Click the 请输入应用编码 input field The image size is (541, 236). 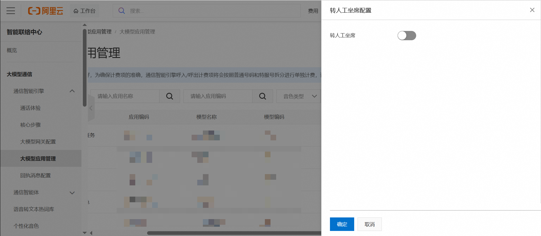pos(218,96)
